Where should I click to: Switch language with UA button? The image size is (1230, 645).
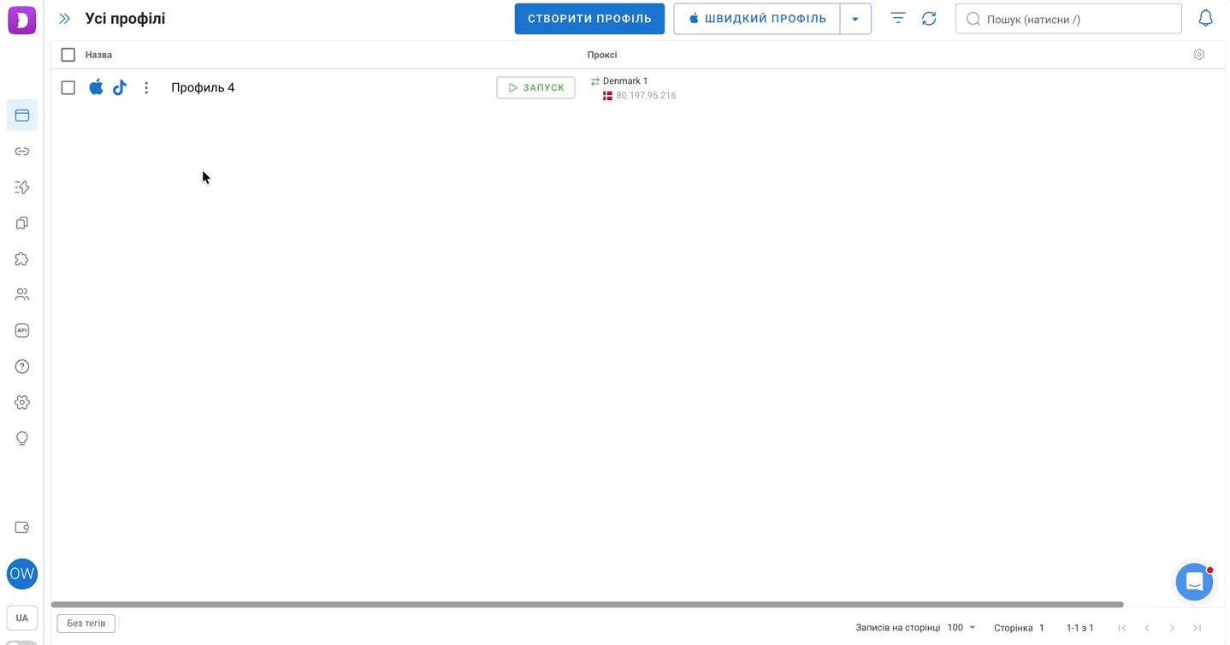(x=22, y=618)
